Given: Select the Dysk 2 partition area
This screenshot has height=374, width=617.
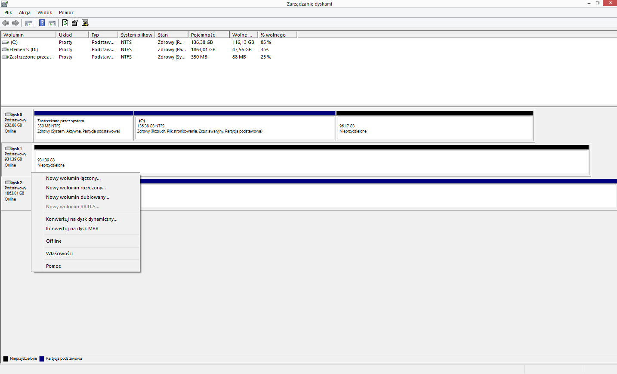Looking at the screenshot, I should (x=379, y=194).
